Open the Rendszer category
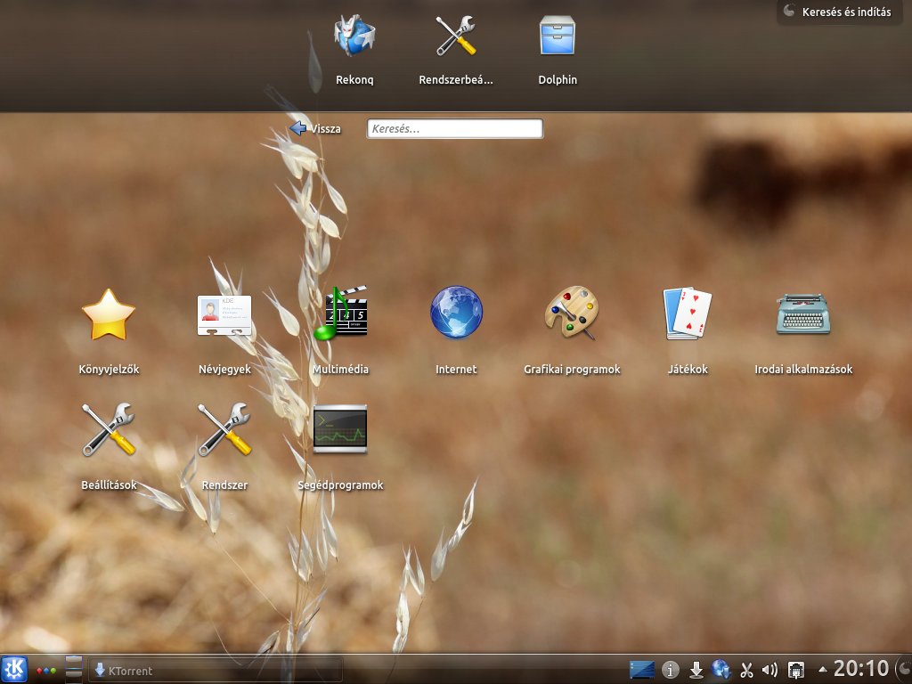The image size is (912, 684). pos(224,447)
